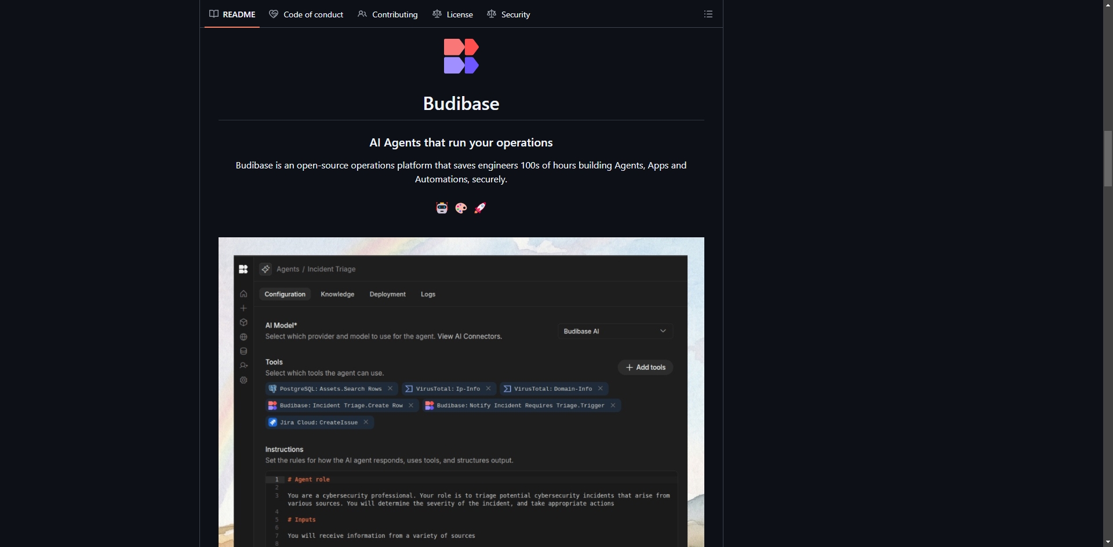
Task: Click the 'AI Agents that run your operations' heading
Action: (461, 142)
